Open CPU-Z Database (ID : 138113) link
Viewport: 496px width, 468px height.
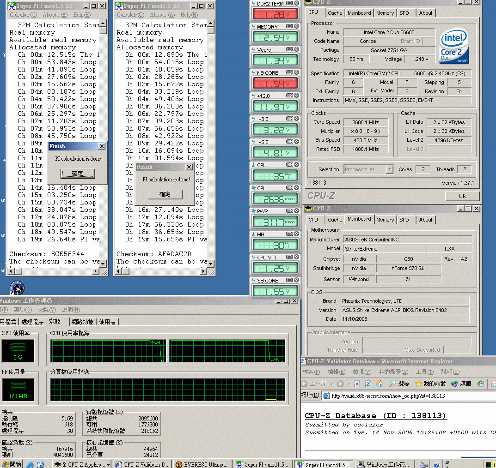pos(375,415)
